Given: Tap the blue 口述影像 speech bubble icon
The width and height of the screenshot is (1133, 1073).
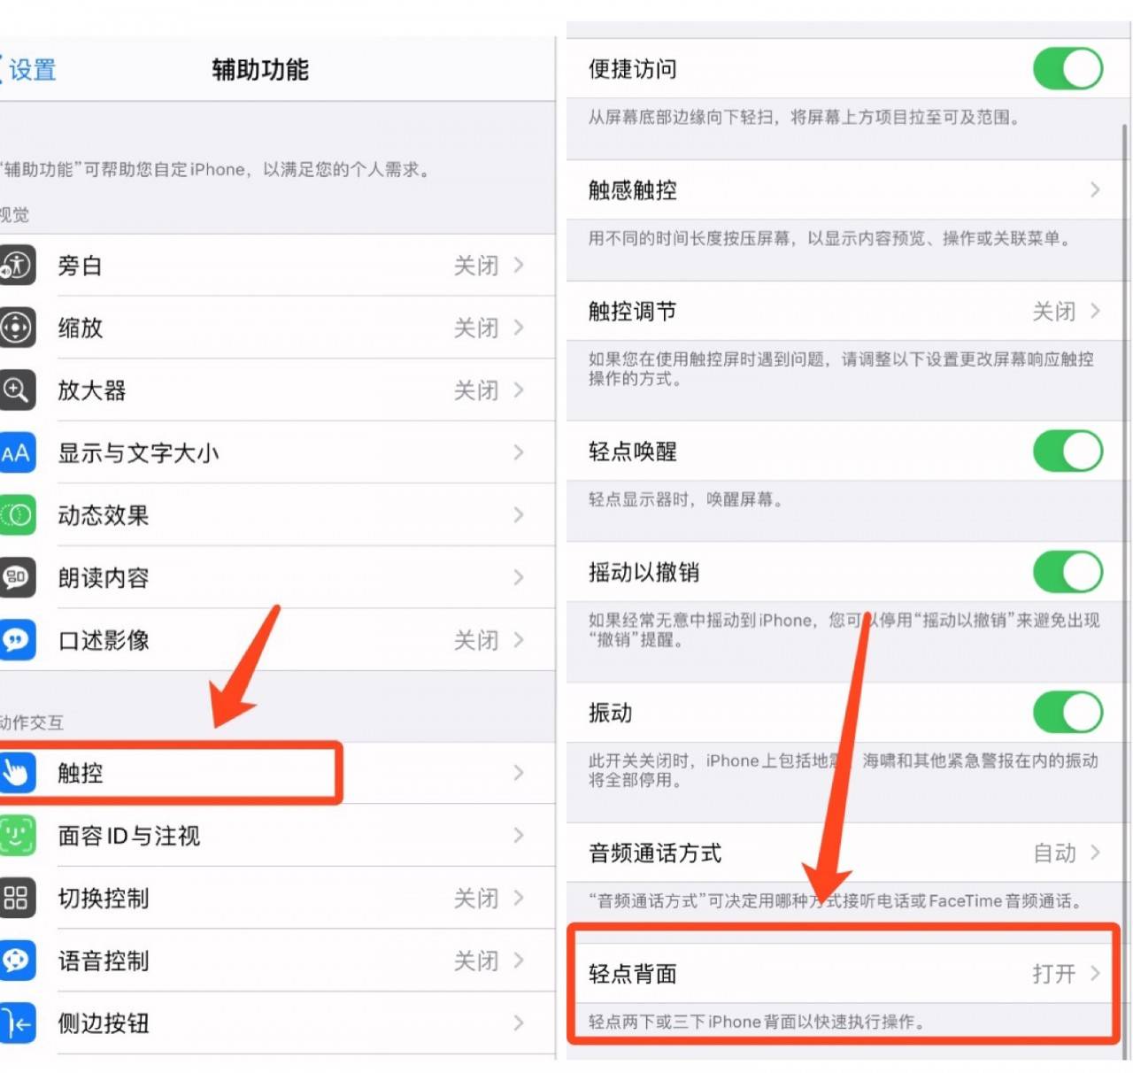Looking at the screenshot, I should [x=17, y=639].
